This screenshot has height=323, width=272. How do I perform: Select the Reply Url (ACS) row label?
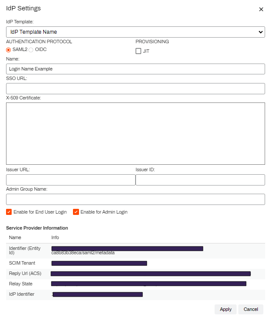pyautogui.click(x=25, y=273)
